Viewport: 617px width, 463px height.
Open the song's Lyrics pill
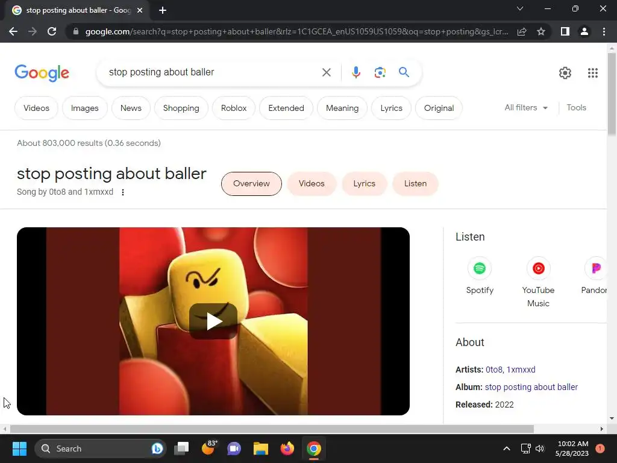click(x=364, y=183)
